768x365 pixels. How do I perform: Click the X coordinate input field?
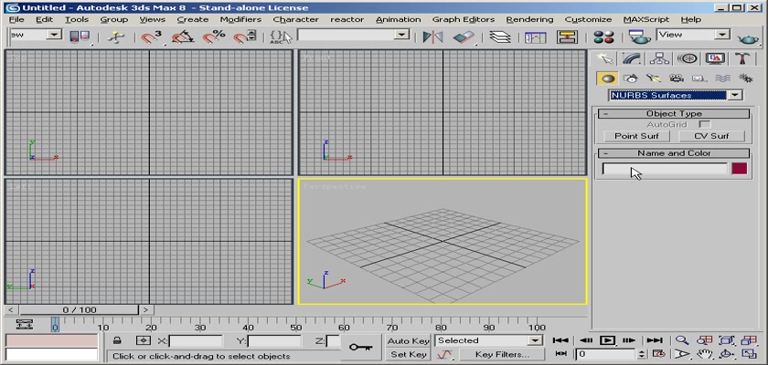click(x=196, y=341)
